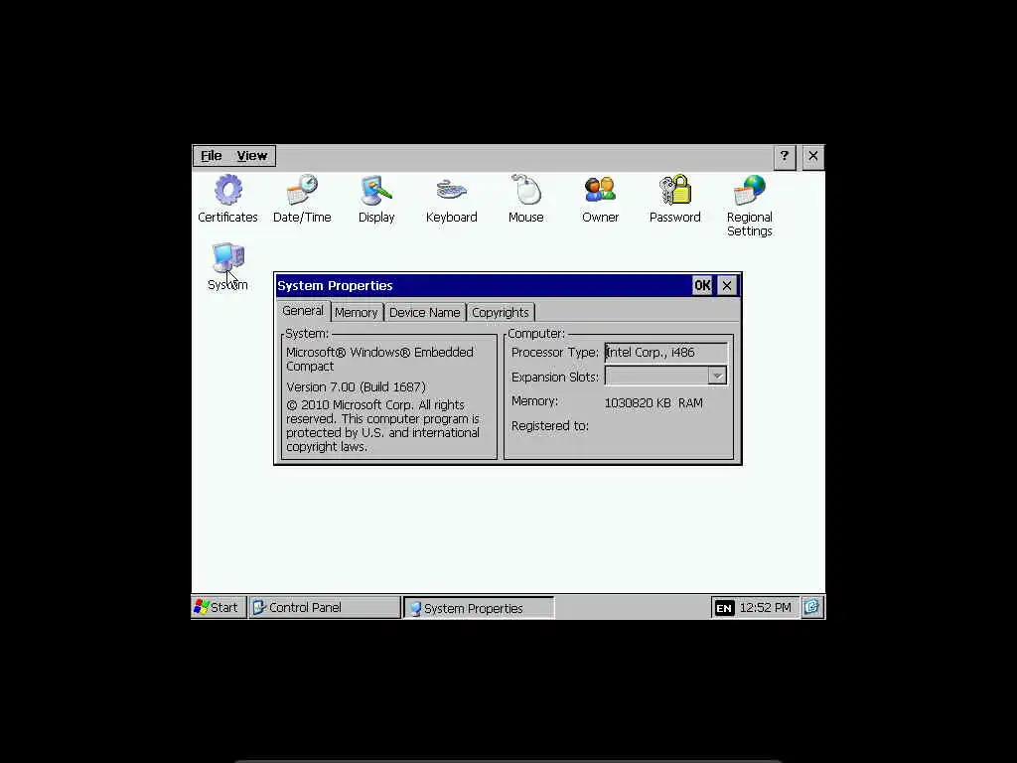Click the EN language indicator in tray
The image size is (1017, 763).
coord(724,608)
